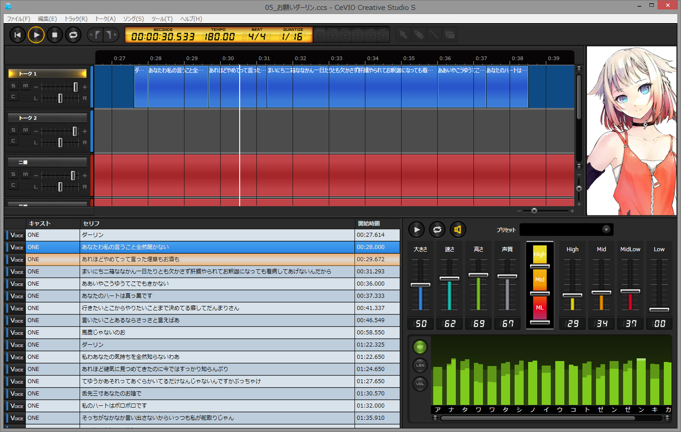Select the トーク 1 track header
681x432 pixels.
coord(47,74)
